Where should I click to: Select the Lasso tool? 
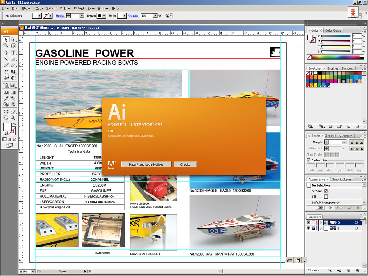(13, 45)
